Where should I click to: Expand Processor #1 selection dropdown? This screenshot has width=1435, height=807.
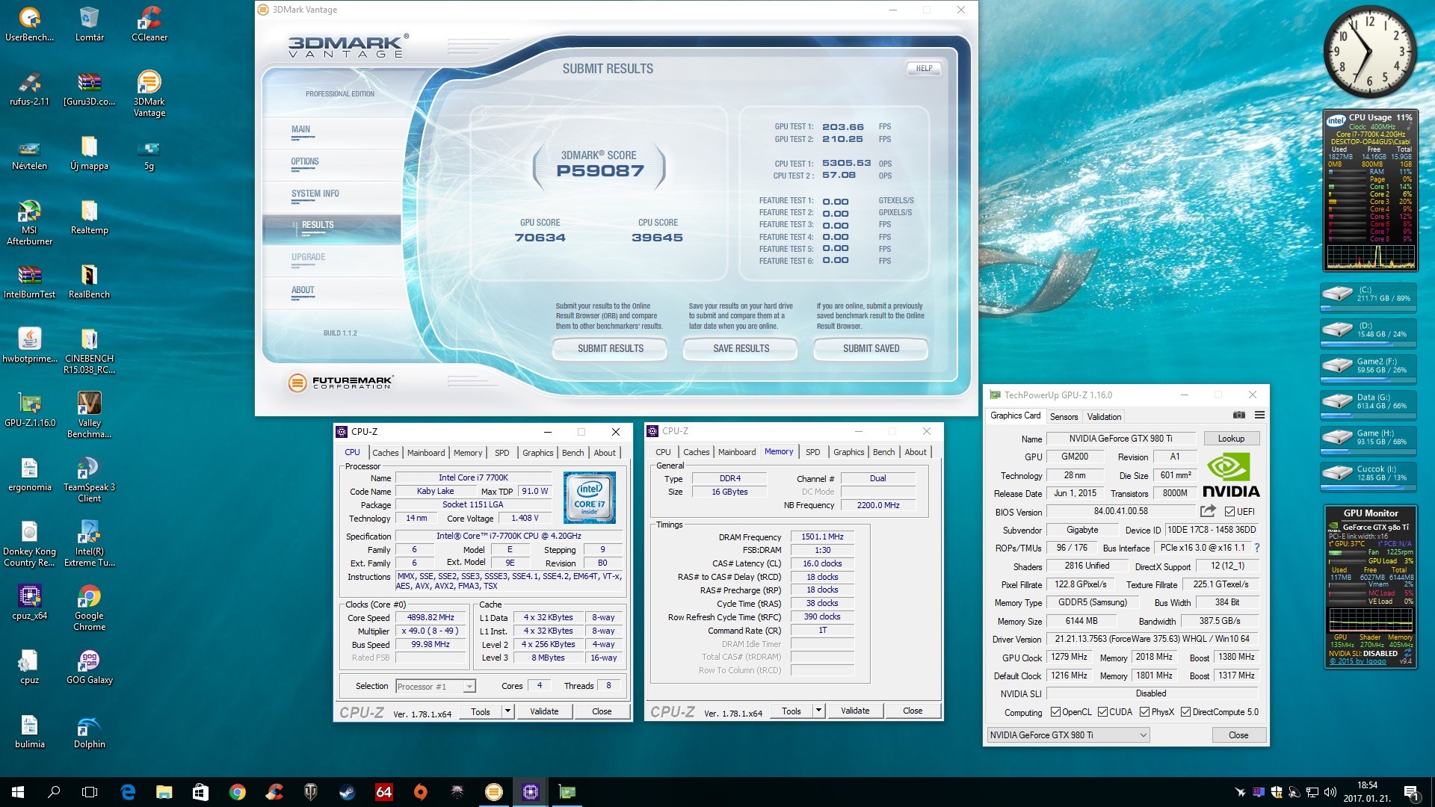(x=469, y=687)
